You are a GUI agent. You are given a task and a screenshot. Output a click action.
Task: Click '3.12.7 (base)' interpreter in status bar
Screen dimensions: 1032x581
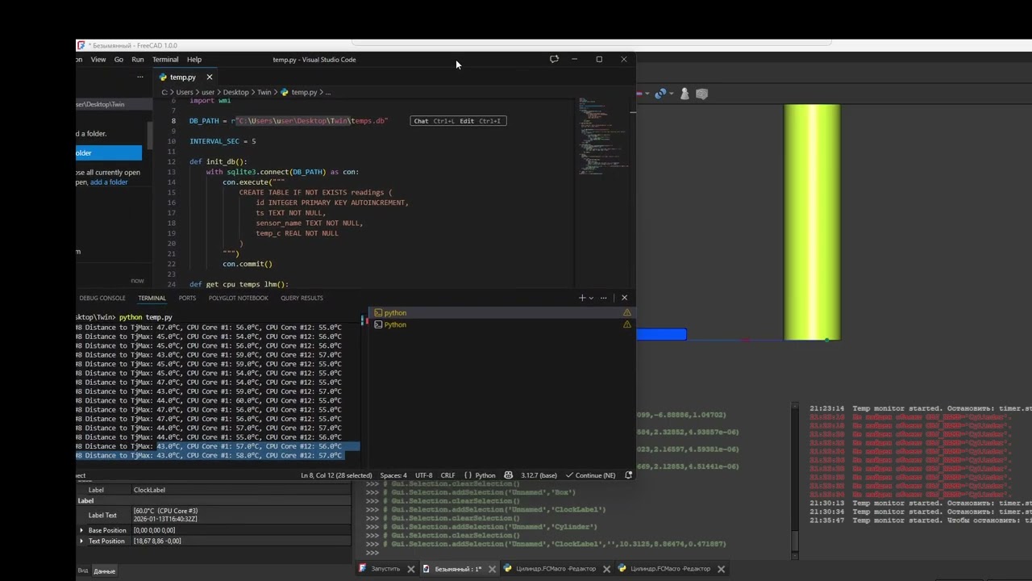point(539,475)
